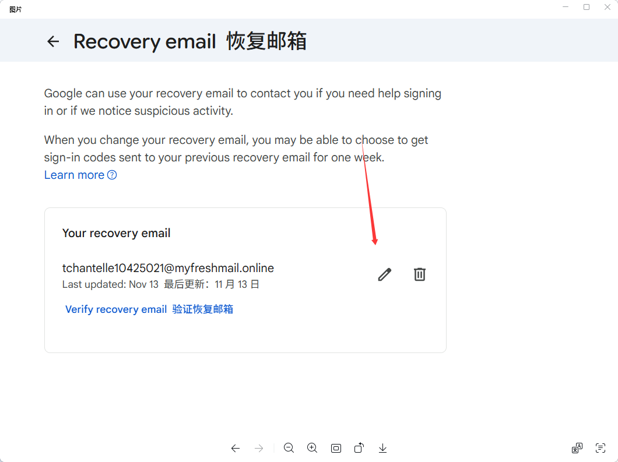Open the Learn more link
The height and width of the screenshot is (462, 618).
(80, 175)
